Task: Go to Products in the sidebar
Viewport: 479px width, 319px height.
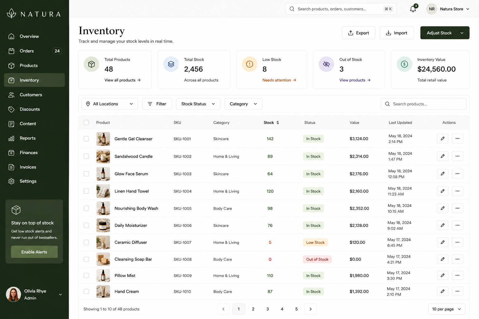Action: point(34,66)
